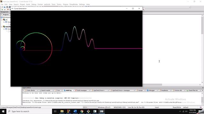Image resolution: width=204 pixels, height=114 pixels.
Task: Switch to the Build log tab
Action: [69, 91]
